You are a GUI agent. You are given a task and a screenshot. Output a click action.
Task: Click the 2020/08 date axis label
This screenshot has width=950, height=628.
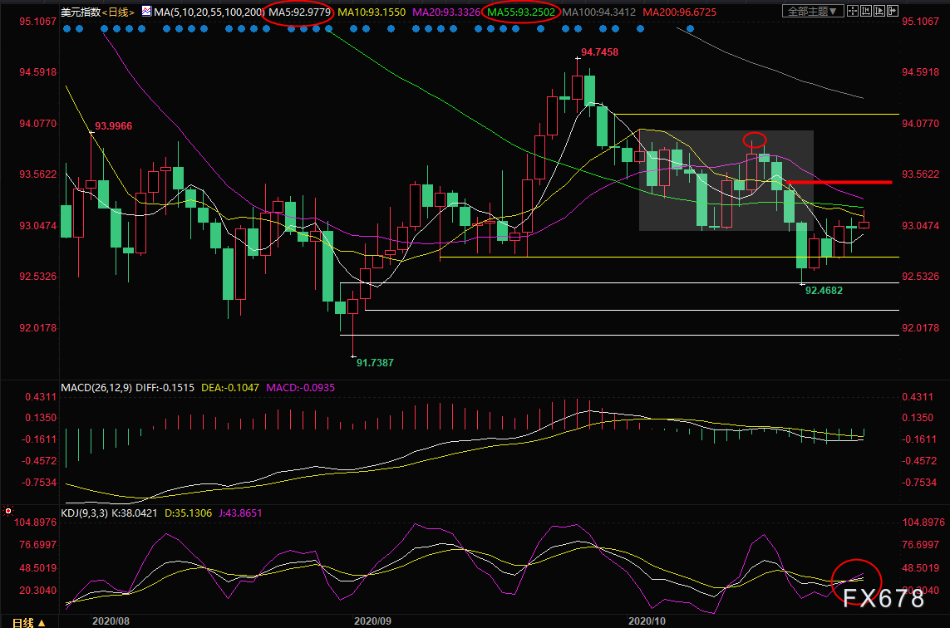[111, 621]
